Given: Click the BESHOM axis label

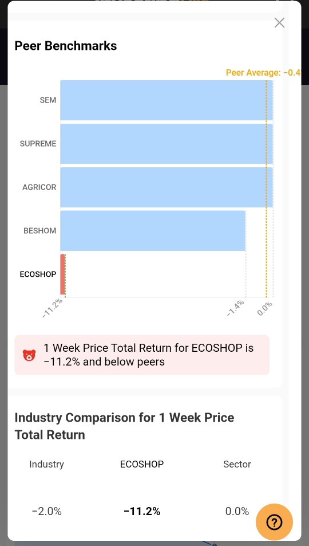Looking at the screenshot, I should click(x=39, y=231).
